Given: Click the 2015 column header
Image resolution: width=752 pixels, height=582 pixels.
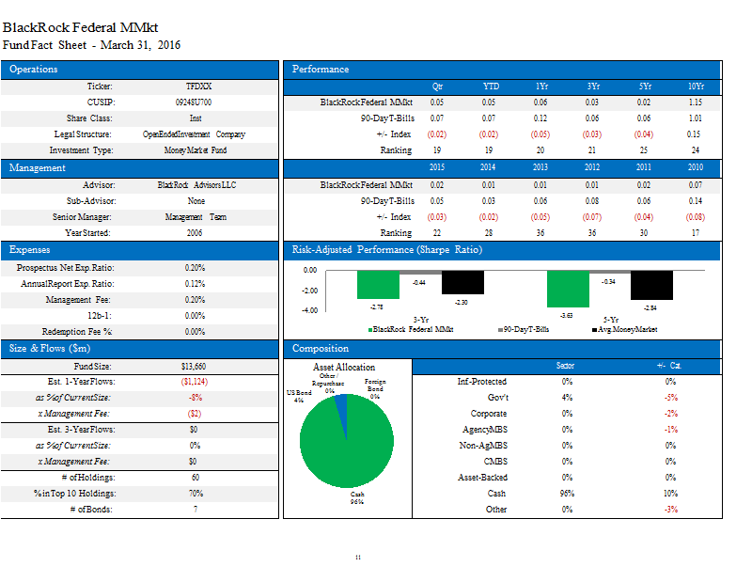Looking at the screenshot, I should pos(437,167).
